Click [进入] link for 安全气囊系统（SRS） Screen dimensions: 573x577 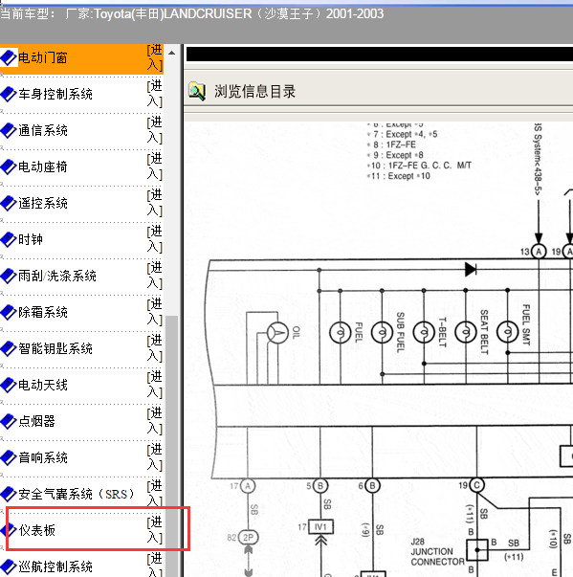click(154, 494)
